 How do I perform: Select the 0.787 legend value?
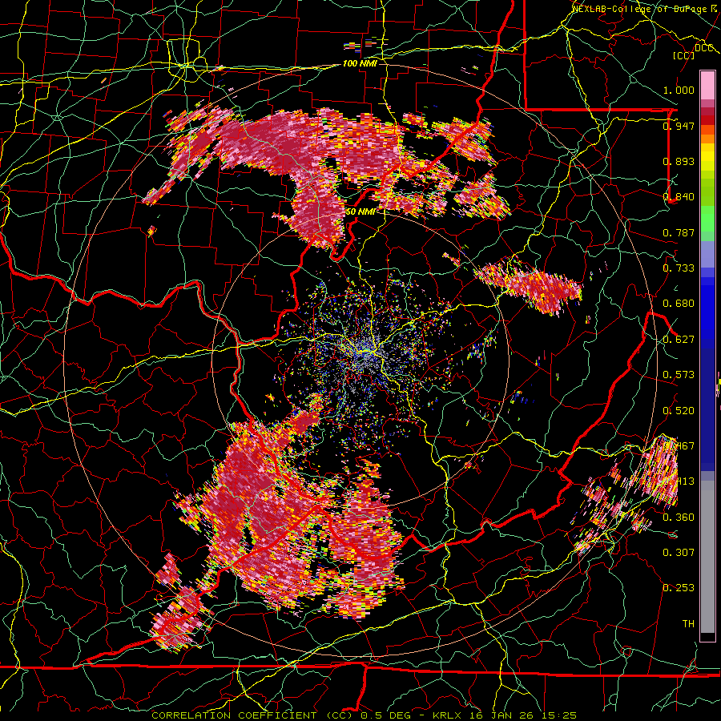pyautogui.click(x=679, y=232)
